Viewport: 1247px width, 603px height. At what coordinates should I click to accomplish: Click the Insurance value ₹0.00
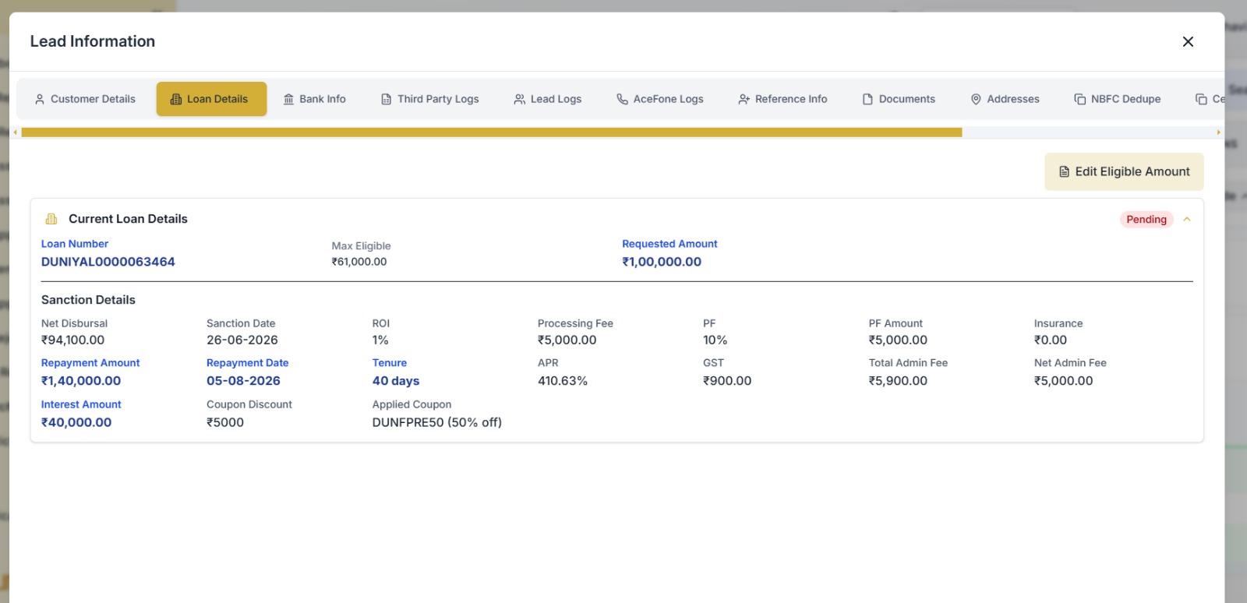click(x=1051, y=340)
